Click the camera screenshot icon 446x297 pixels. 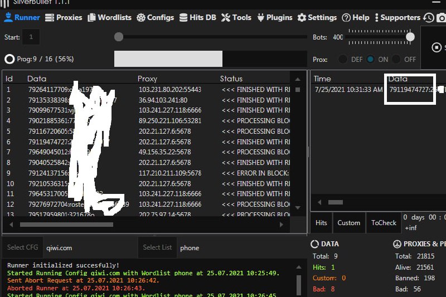[x=440, y=18]
